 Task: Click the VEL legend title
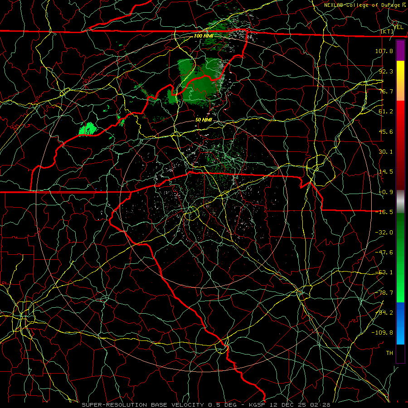(x=398, y=27)
